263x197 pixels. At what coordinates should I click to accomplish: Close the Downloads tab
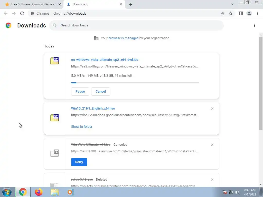121,4
